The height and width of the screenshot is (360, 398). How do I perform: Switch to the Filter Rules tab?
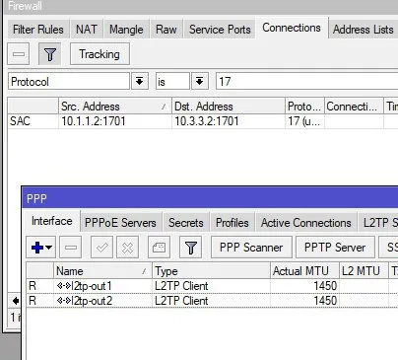[38, 30]
